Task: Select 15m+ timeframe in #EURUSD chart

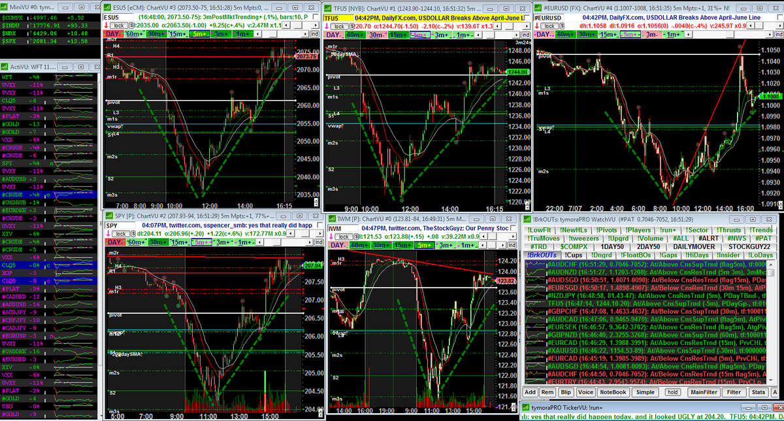Action: click(608, 34)
